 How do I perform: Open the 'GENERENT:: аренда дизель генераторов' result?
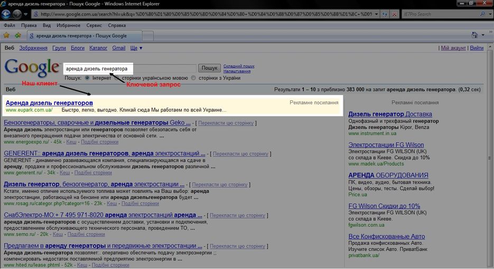104,153
